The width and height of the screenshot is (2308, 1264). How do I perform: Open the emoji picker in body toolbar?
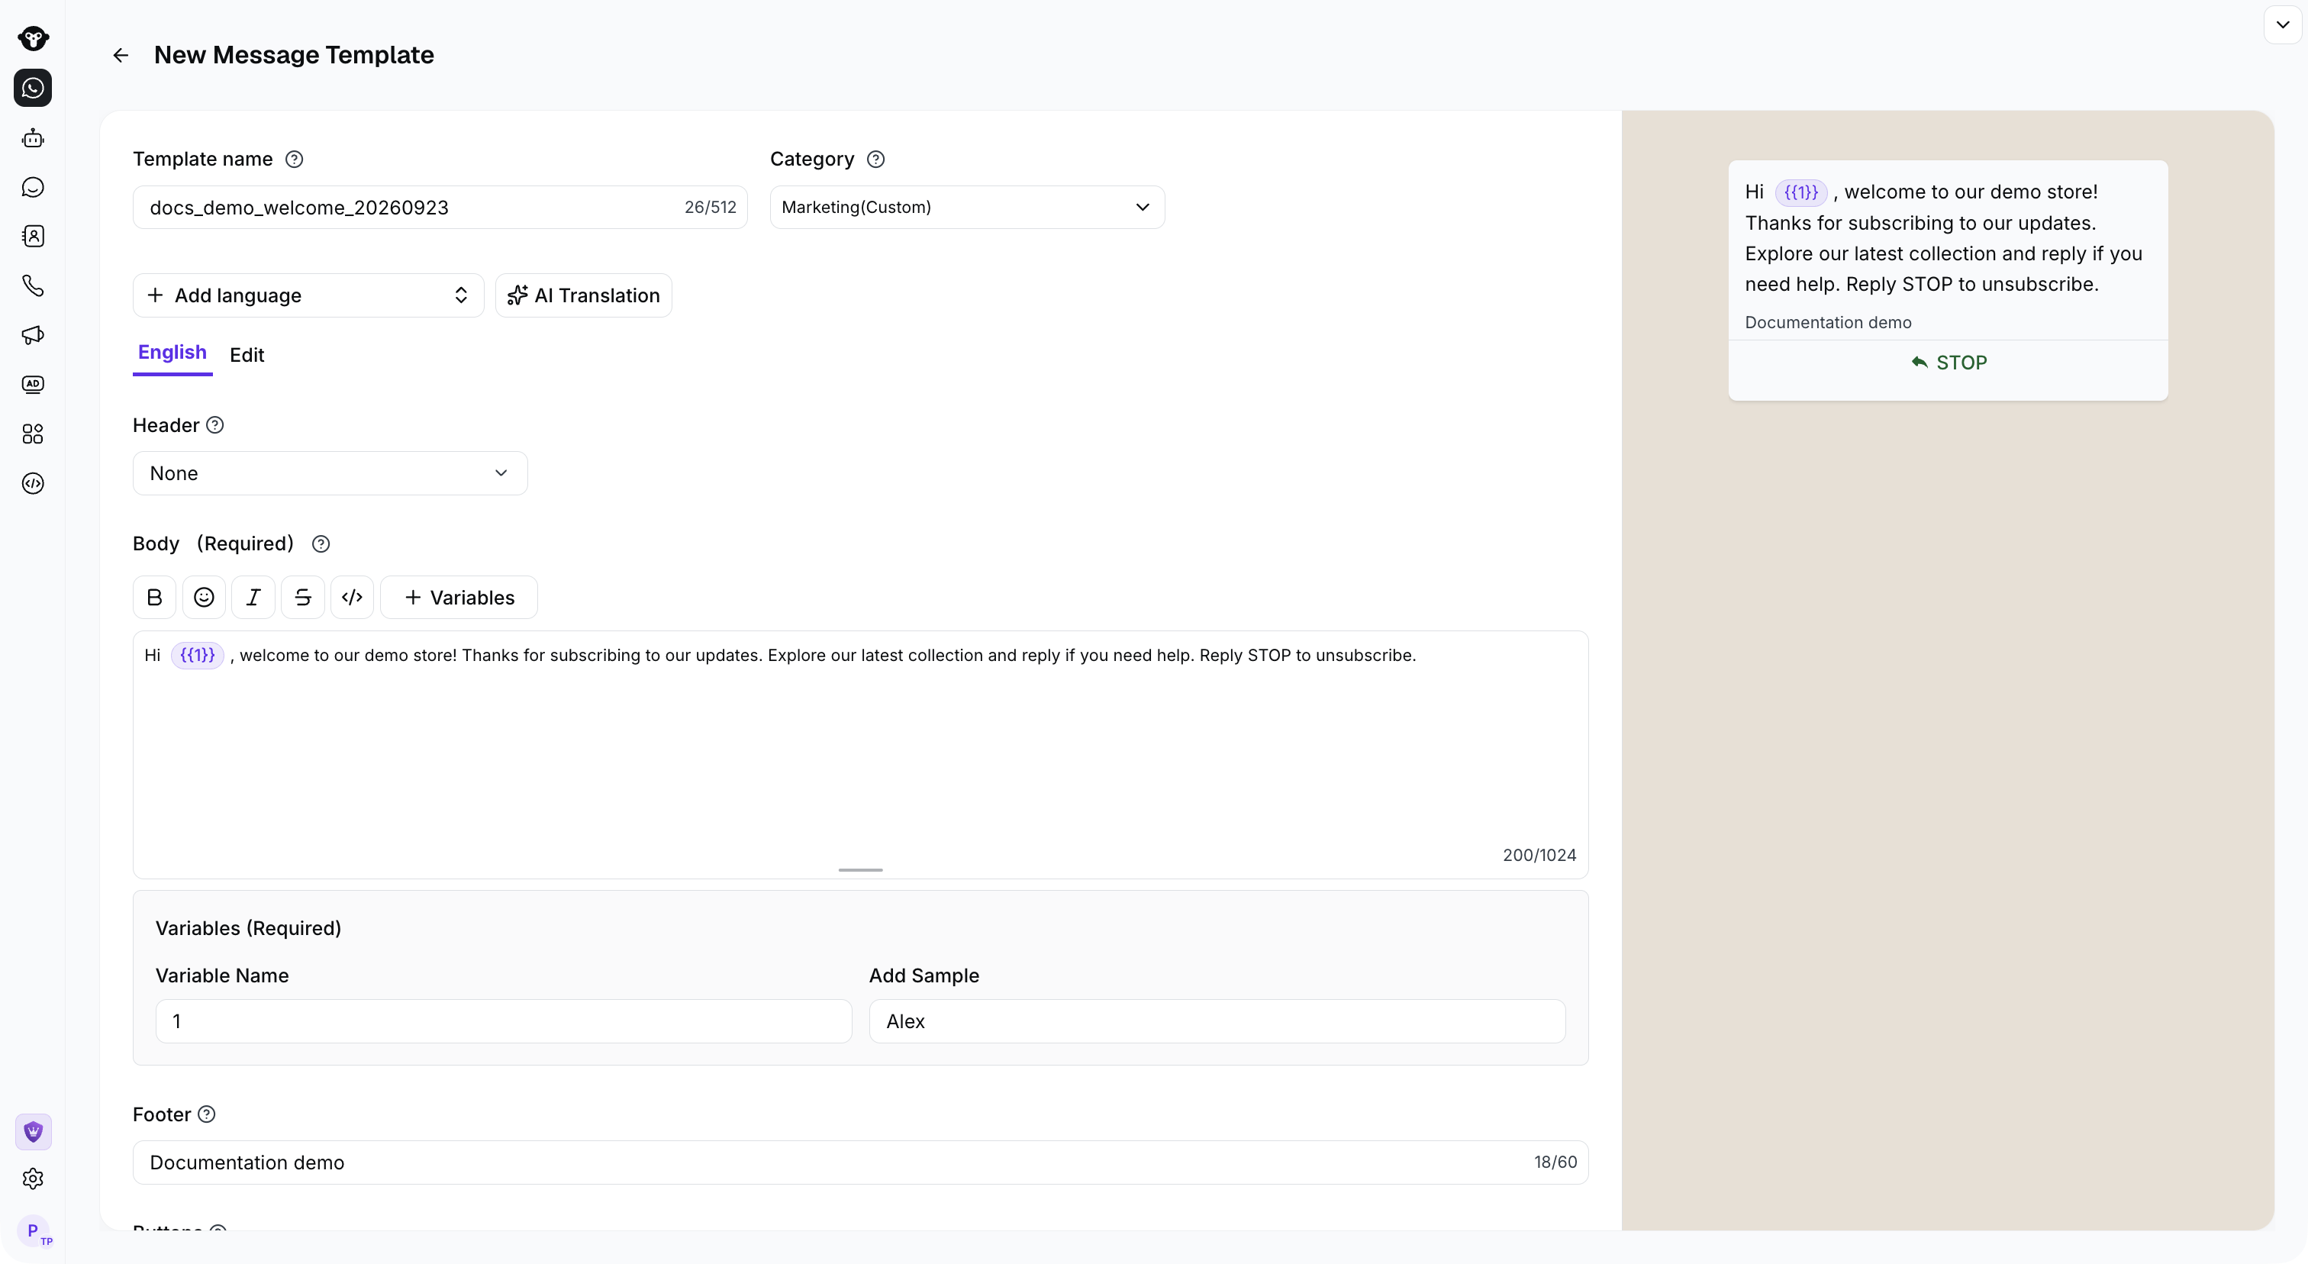203,598
